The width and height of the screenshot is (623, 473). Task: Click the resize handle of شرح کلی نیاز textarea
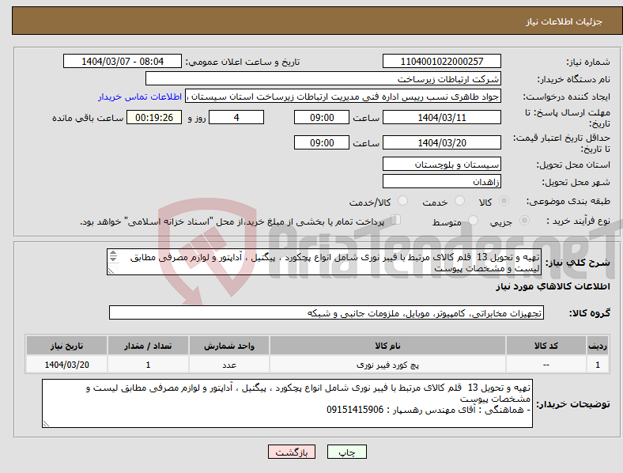(111, 271)
